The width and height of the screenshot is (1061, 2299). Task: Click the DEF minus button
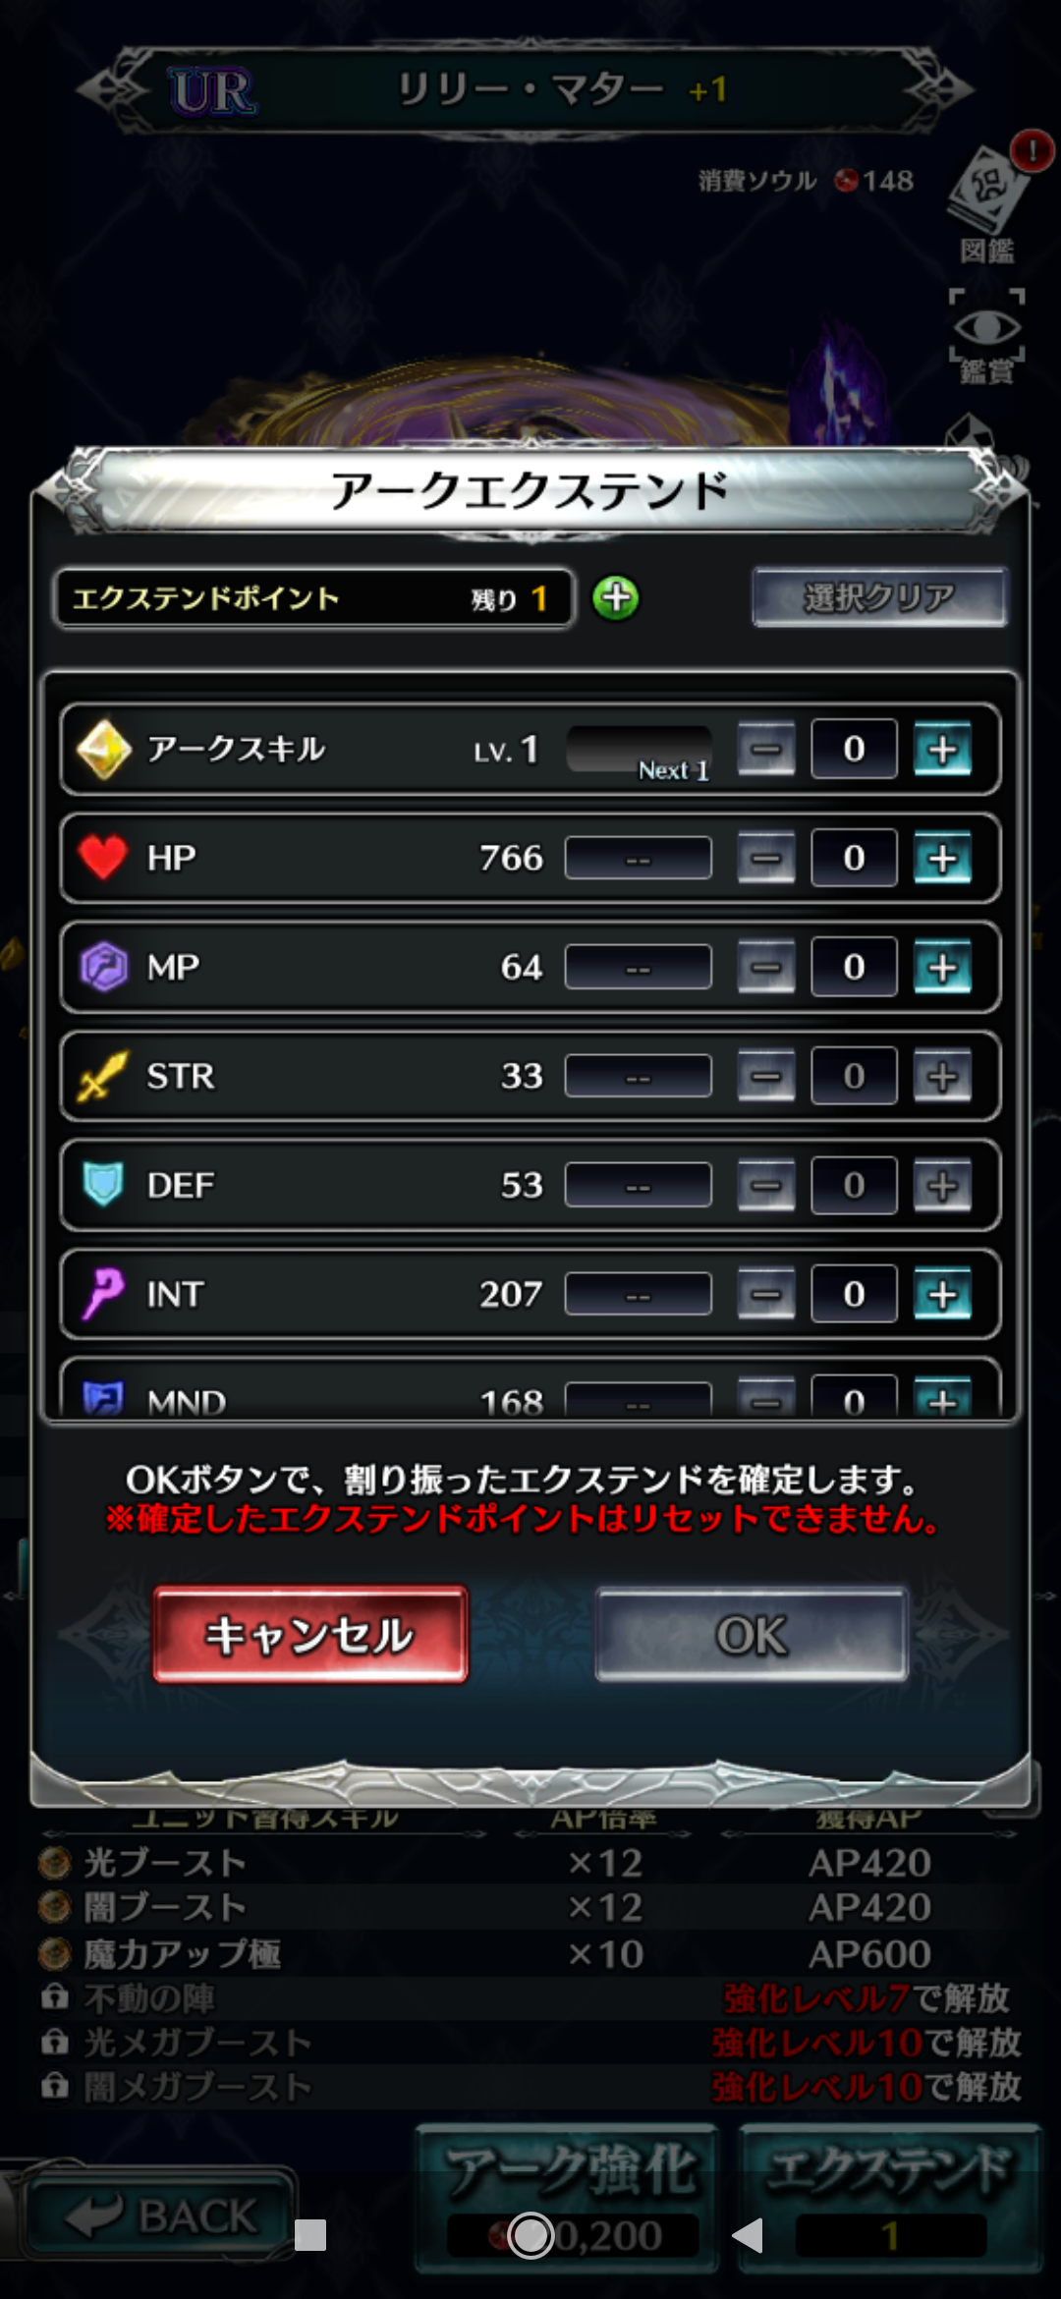click(766, 1186)
